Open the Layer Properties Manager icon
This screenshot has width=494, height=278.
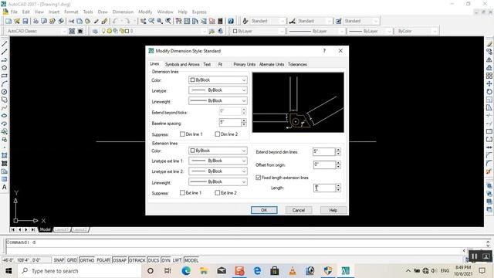tap(95, 31)
